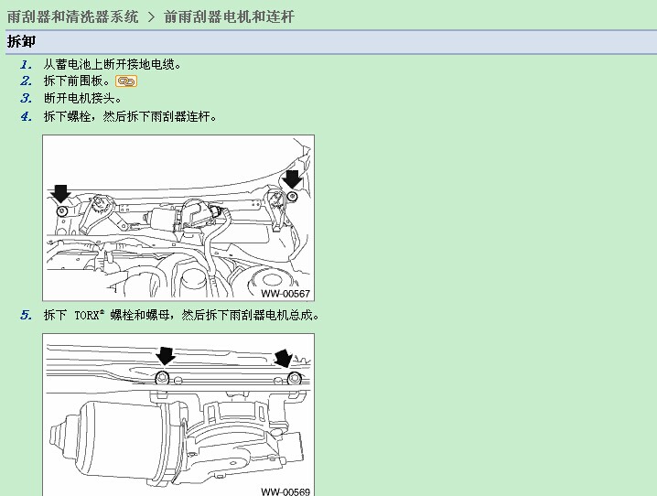Click breadcrumb 雨刮器和清洗器系统

[x=73, y=16]
